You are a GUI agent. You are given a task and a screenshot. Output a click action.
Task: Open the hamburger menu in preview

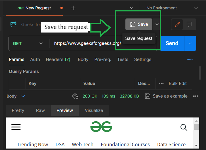click(x=16, y=127)
